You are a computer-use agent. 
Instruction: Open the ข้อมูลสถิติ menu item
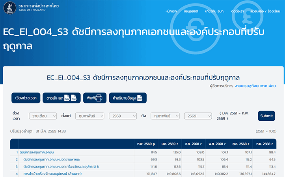coord(193,11)
